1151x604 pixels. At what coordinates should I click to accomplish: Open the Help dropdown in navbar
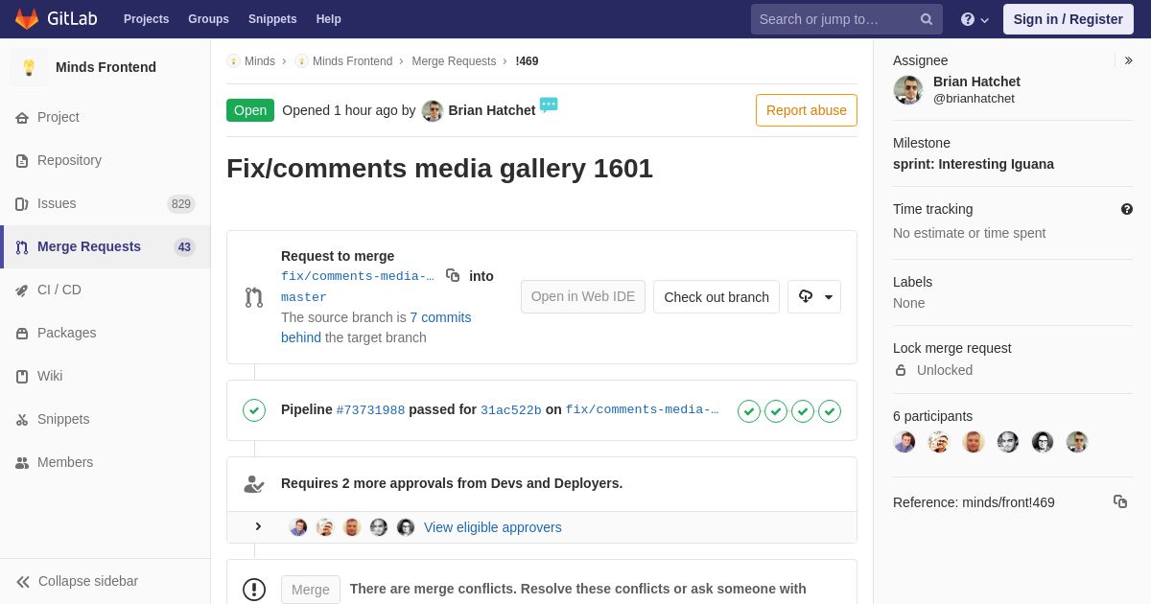975,19
